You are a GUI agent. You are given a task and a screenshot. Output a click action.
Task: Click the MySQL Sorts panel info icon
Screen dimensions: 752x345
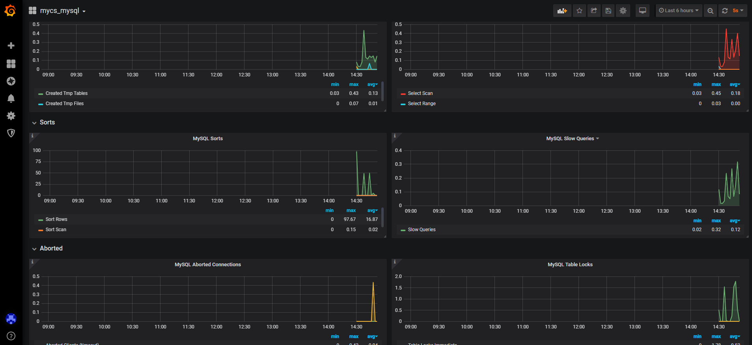click(x=32, y=136)
